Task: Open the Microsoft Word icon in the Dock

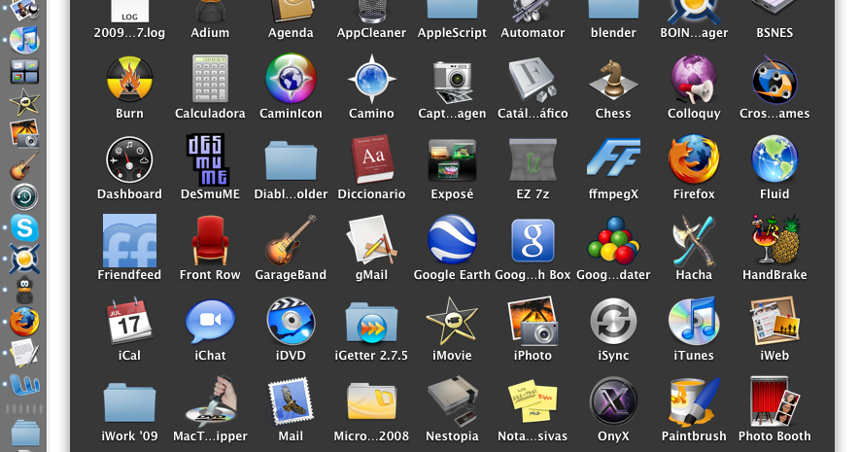Action: click(24, 384)
